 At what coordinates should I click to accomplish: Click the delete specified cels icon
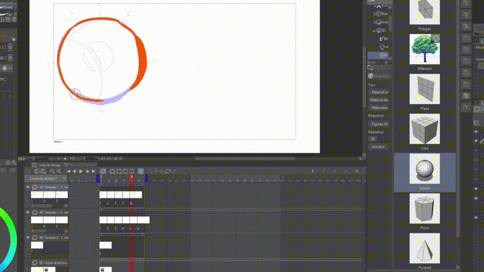132,171
